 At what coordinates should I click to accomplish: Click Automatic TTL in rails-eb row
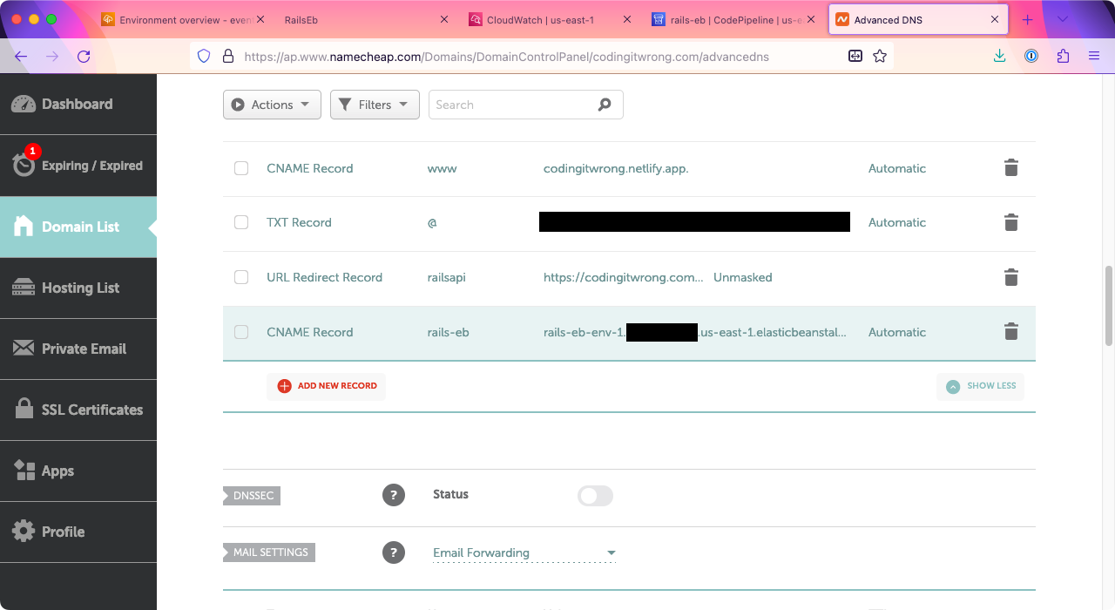(x=897, y=332)
